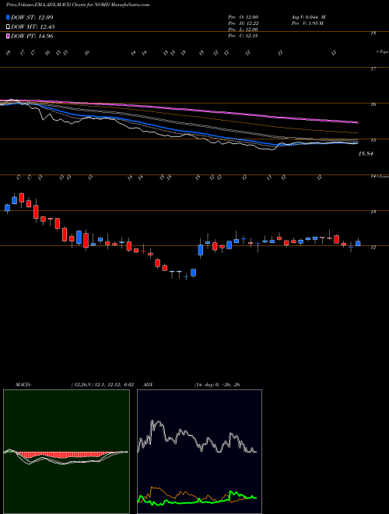The height and width of the screenshot is (514, 389).
Task: Select the 'Avg V: 0.944 M' value
Action: (308, 16)
